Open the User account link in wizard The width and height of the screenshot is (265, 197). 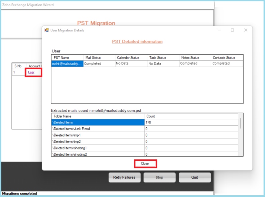coord(31,72)
